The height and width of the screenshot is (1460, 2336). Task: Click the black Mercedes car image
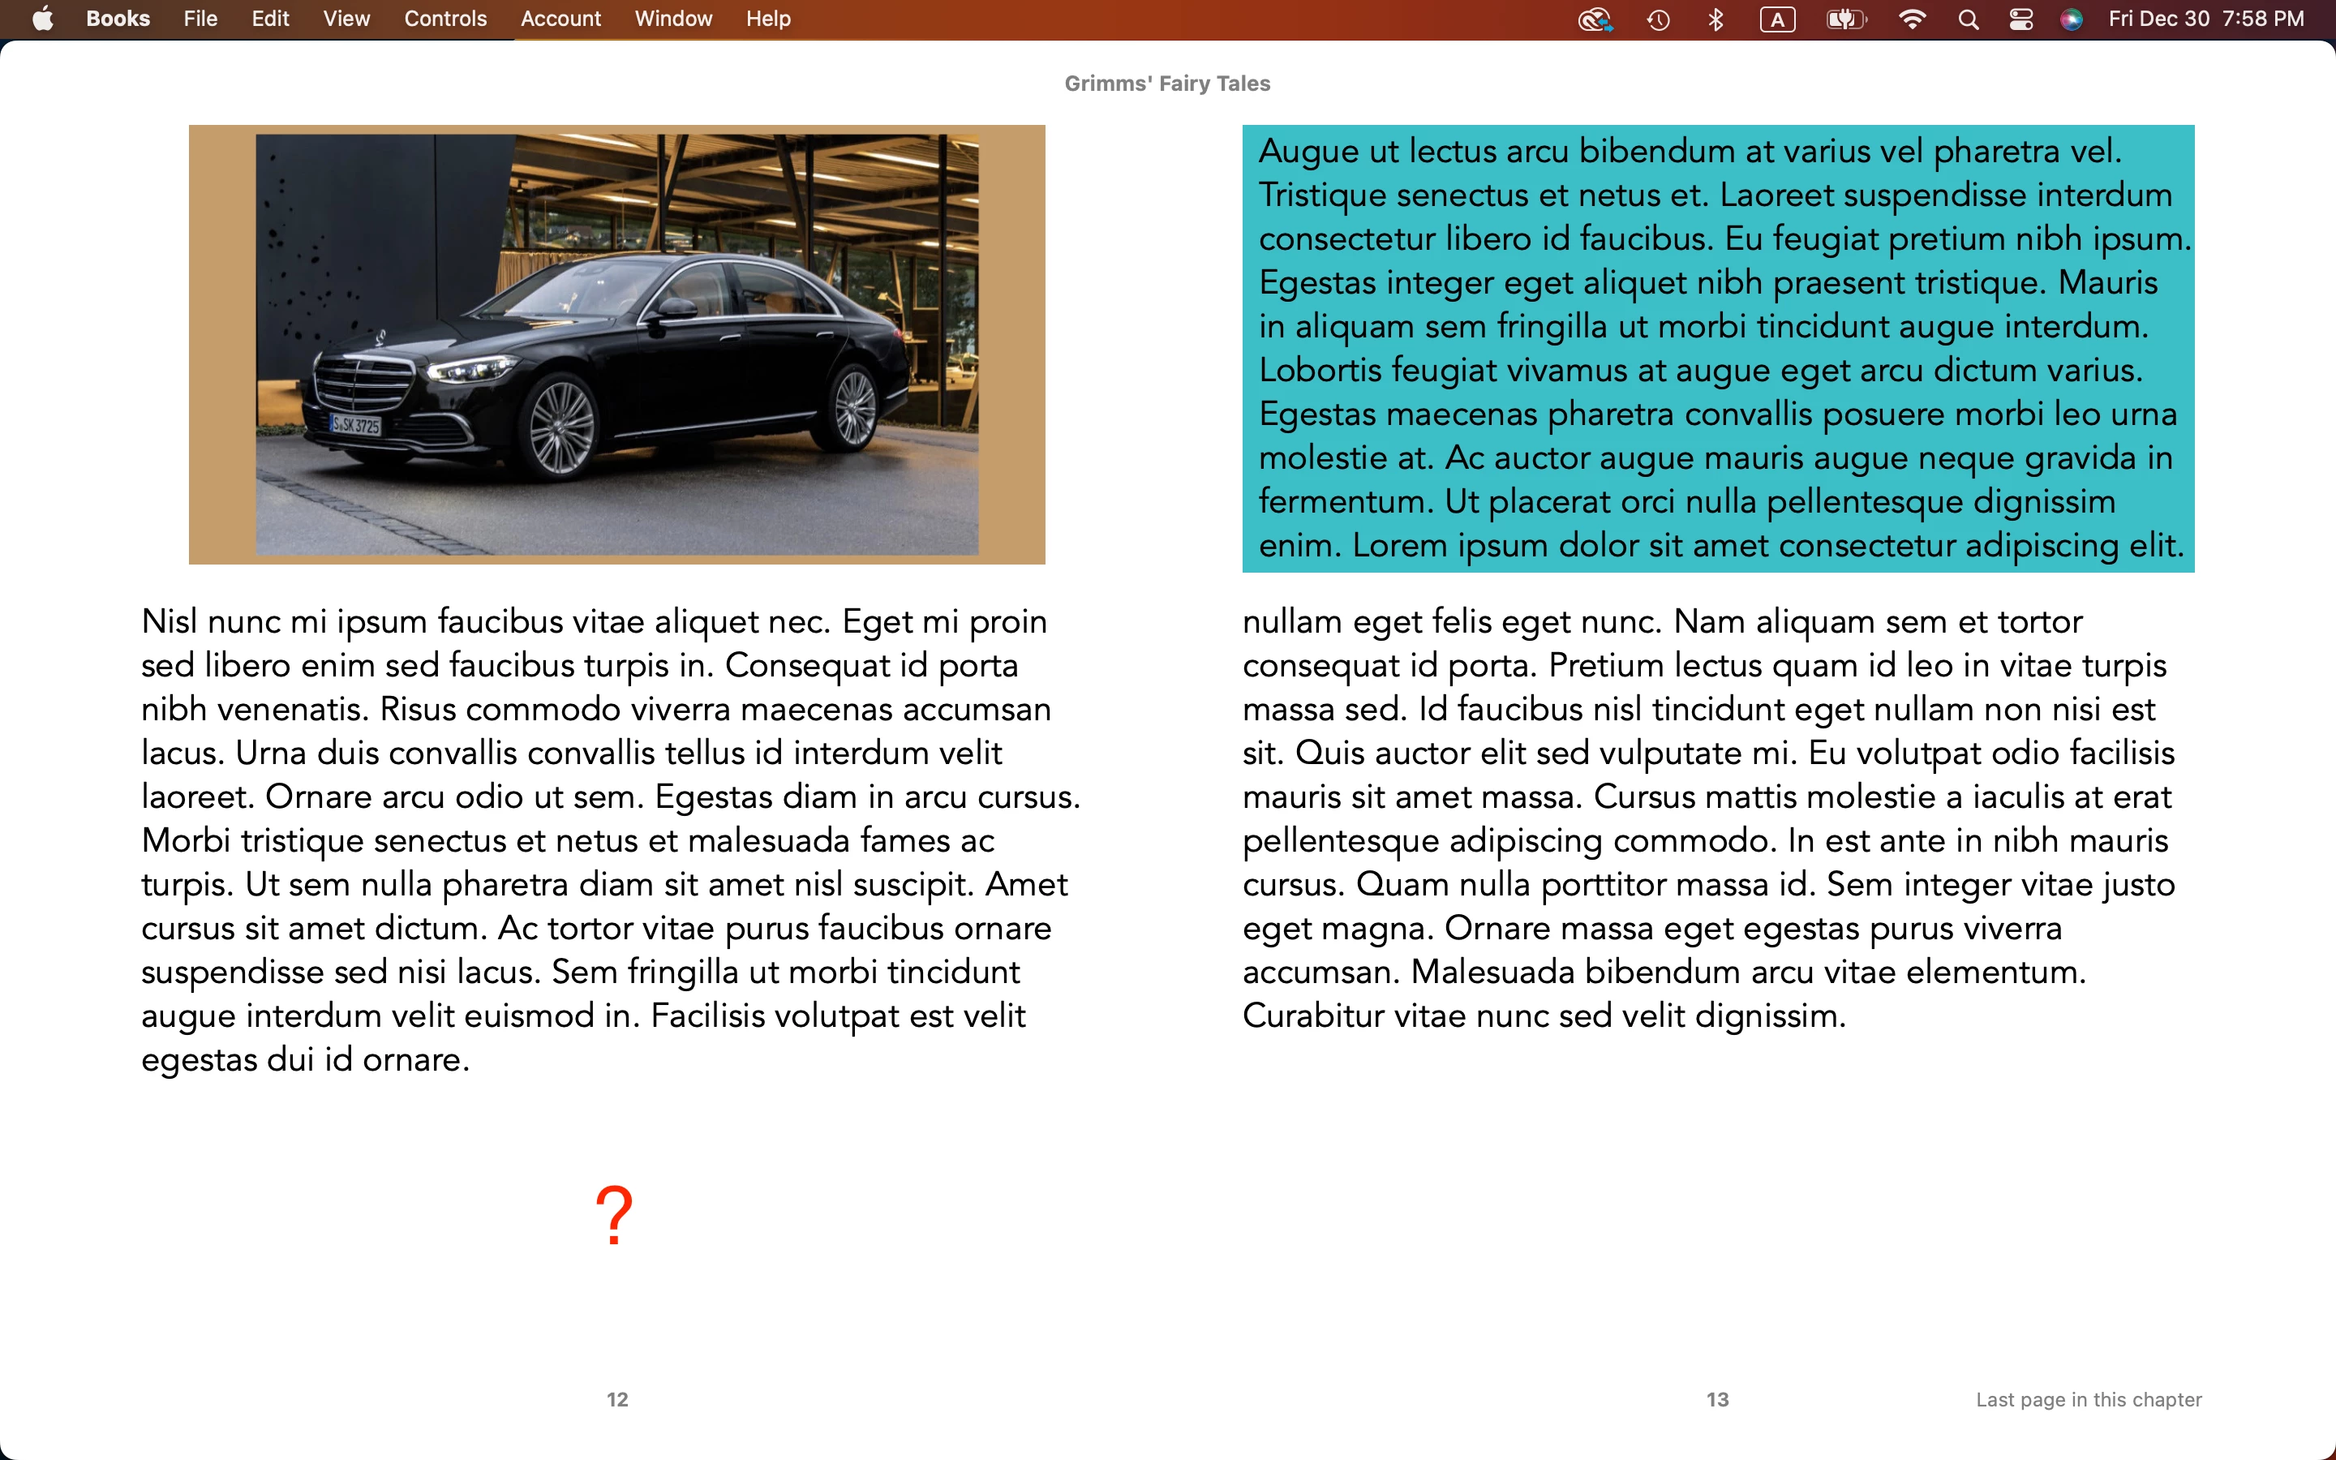pyautogui.click(x=616, y=345)
